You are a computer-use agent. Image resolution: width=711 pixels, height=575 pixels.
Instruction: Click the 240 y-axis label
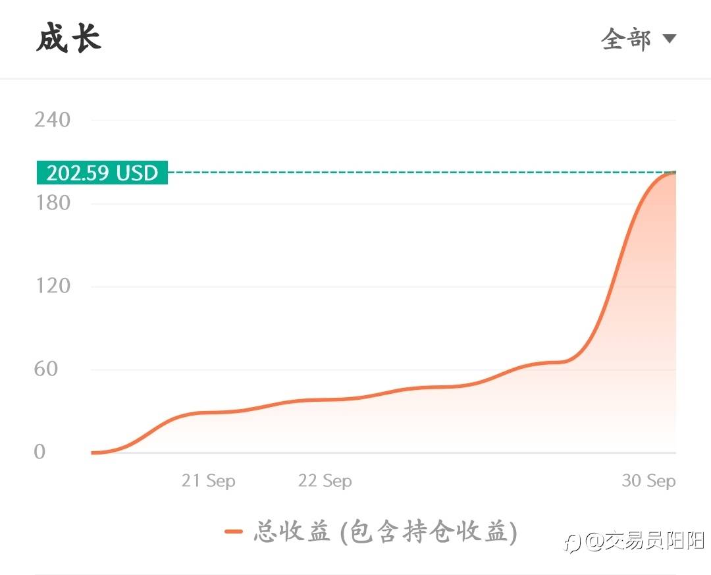[53, 120]
